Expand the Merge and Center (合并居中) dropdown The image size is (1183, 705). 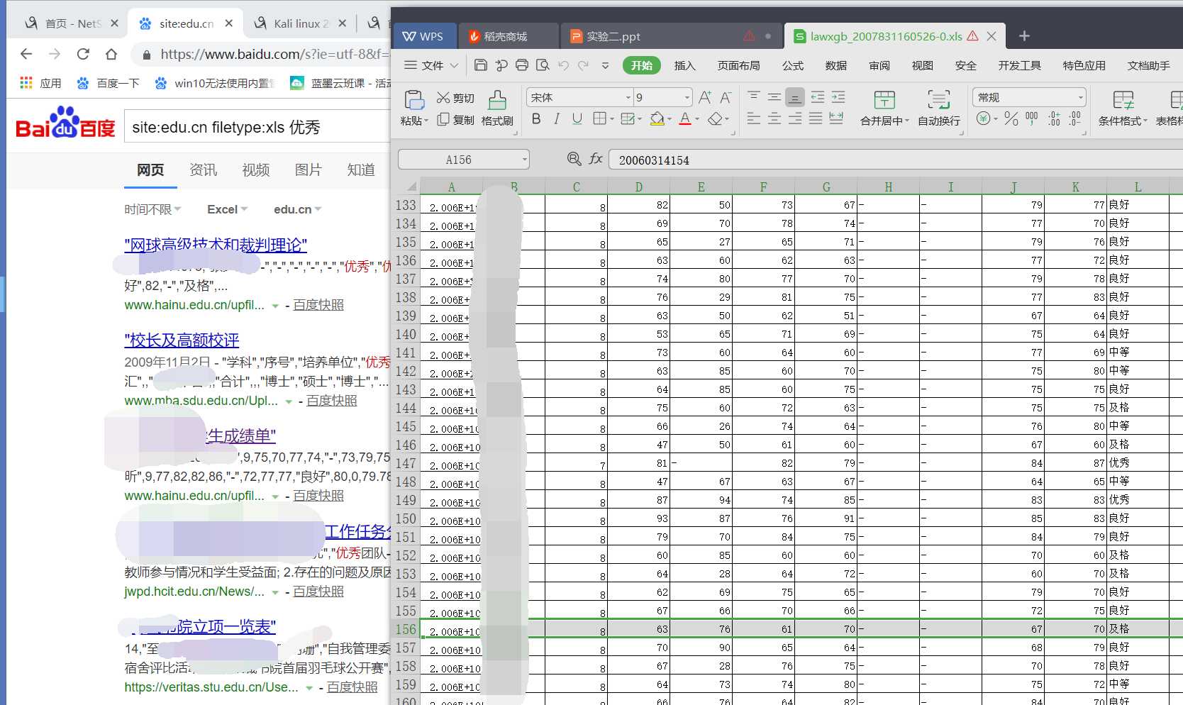pyautogui.click(x=906, y=121)
